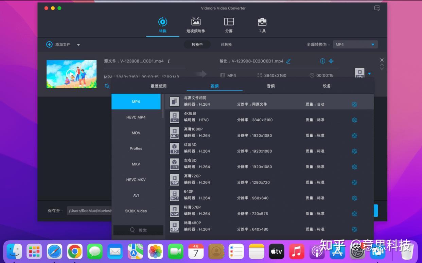Viewport: 422px width, 263px height.
Task: Select the 红蓝3D format option
Action: click(x=238, y=148)
